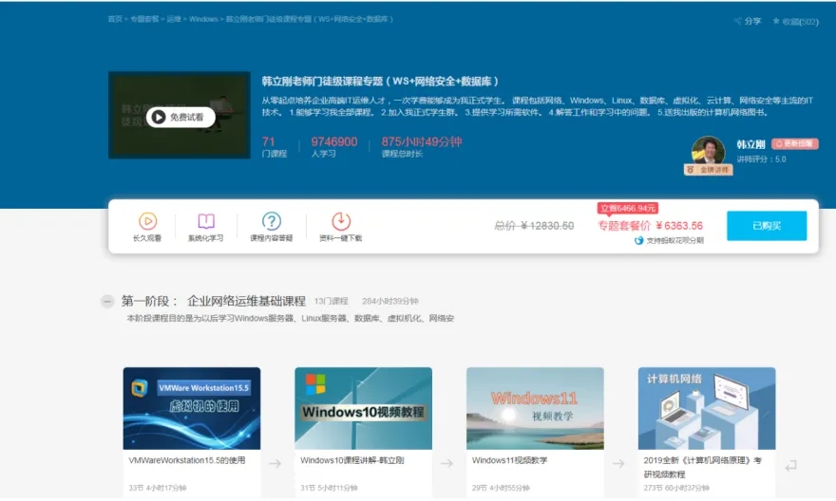Click the 讲师评分：5.0 rating text

point(761,159)
